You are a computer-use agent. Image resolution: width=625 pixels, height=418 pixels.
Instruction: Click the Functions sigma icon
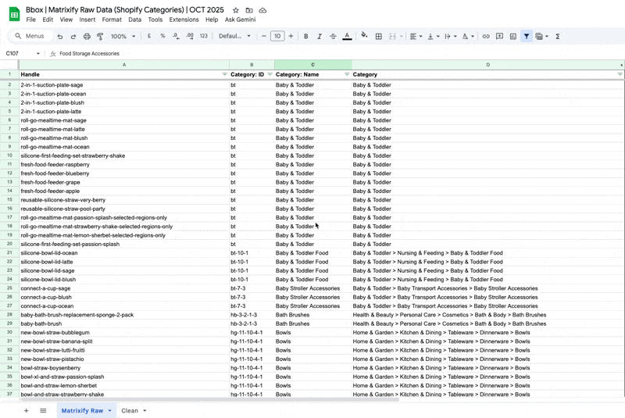pyautogui.click(x=558, y=36)
